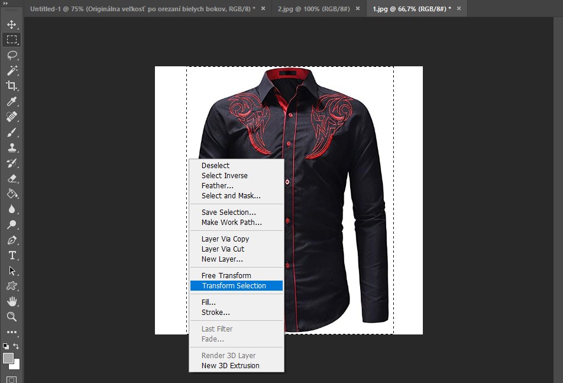This screenshot has width=563, height=383.
Task: Close the Untitled-1 document tab
Action: (x=263, y=9)
